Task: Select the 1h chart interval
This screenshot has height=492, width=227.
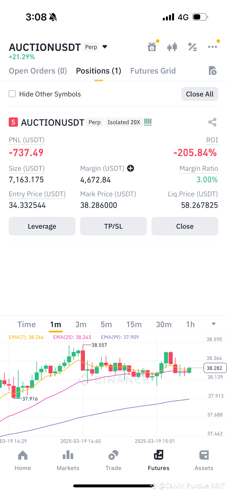Action: 190,324
